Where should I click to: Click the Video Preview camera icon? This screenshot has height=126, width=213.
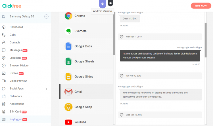4,81
